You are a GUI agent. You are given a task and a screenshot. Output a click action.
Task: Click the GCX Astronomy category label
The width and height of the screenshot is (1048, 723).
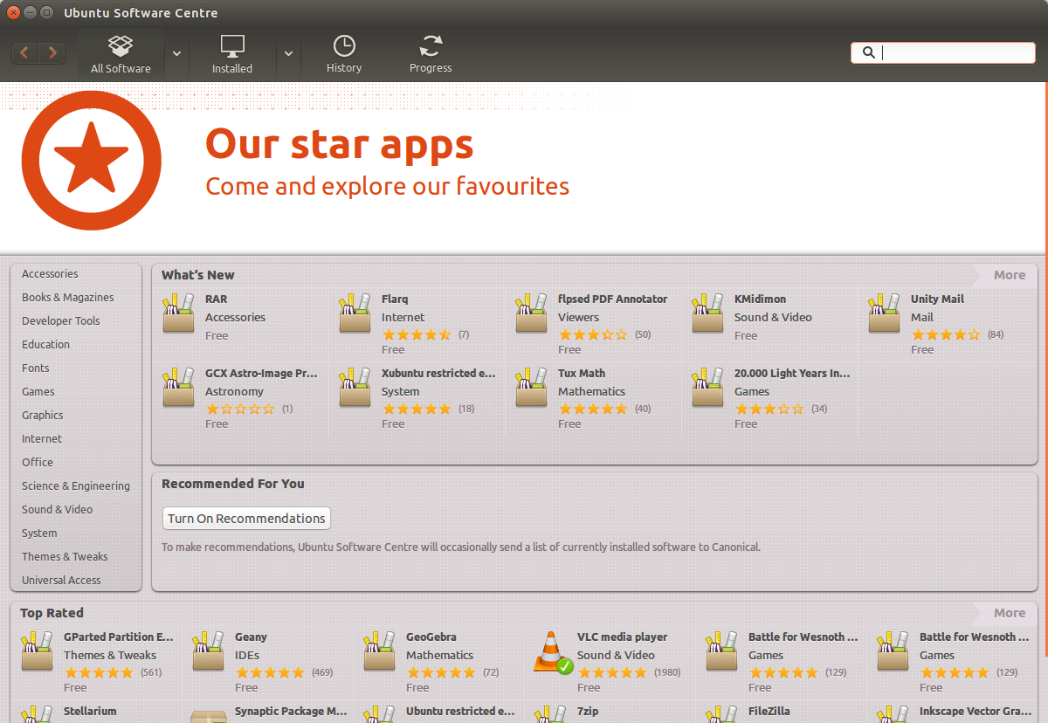pos(234,392)
